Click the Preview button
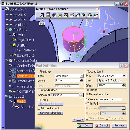130x130 pixels. coord(119,126)
